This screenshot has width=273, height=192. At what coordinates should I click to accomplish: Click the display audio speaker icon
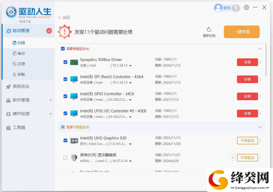[x=74, y=158]
